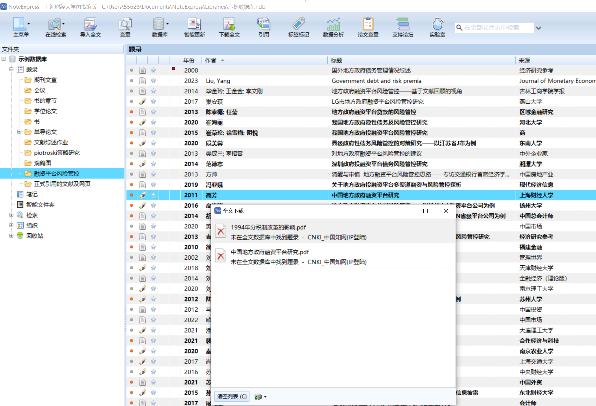Select the 1994年分税制改革的影响.pdf download entry

pyautogui.click(x=333, y=231)
